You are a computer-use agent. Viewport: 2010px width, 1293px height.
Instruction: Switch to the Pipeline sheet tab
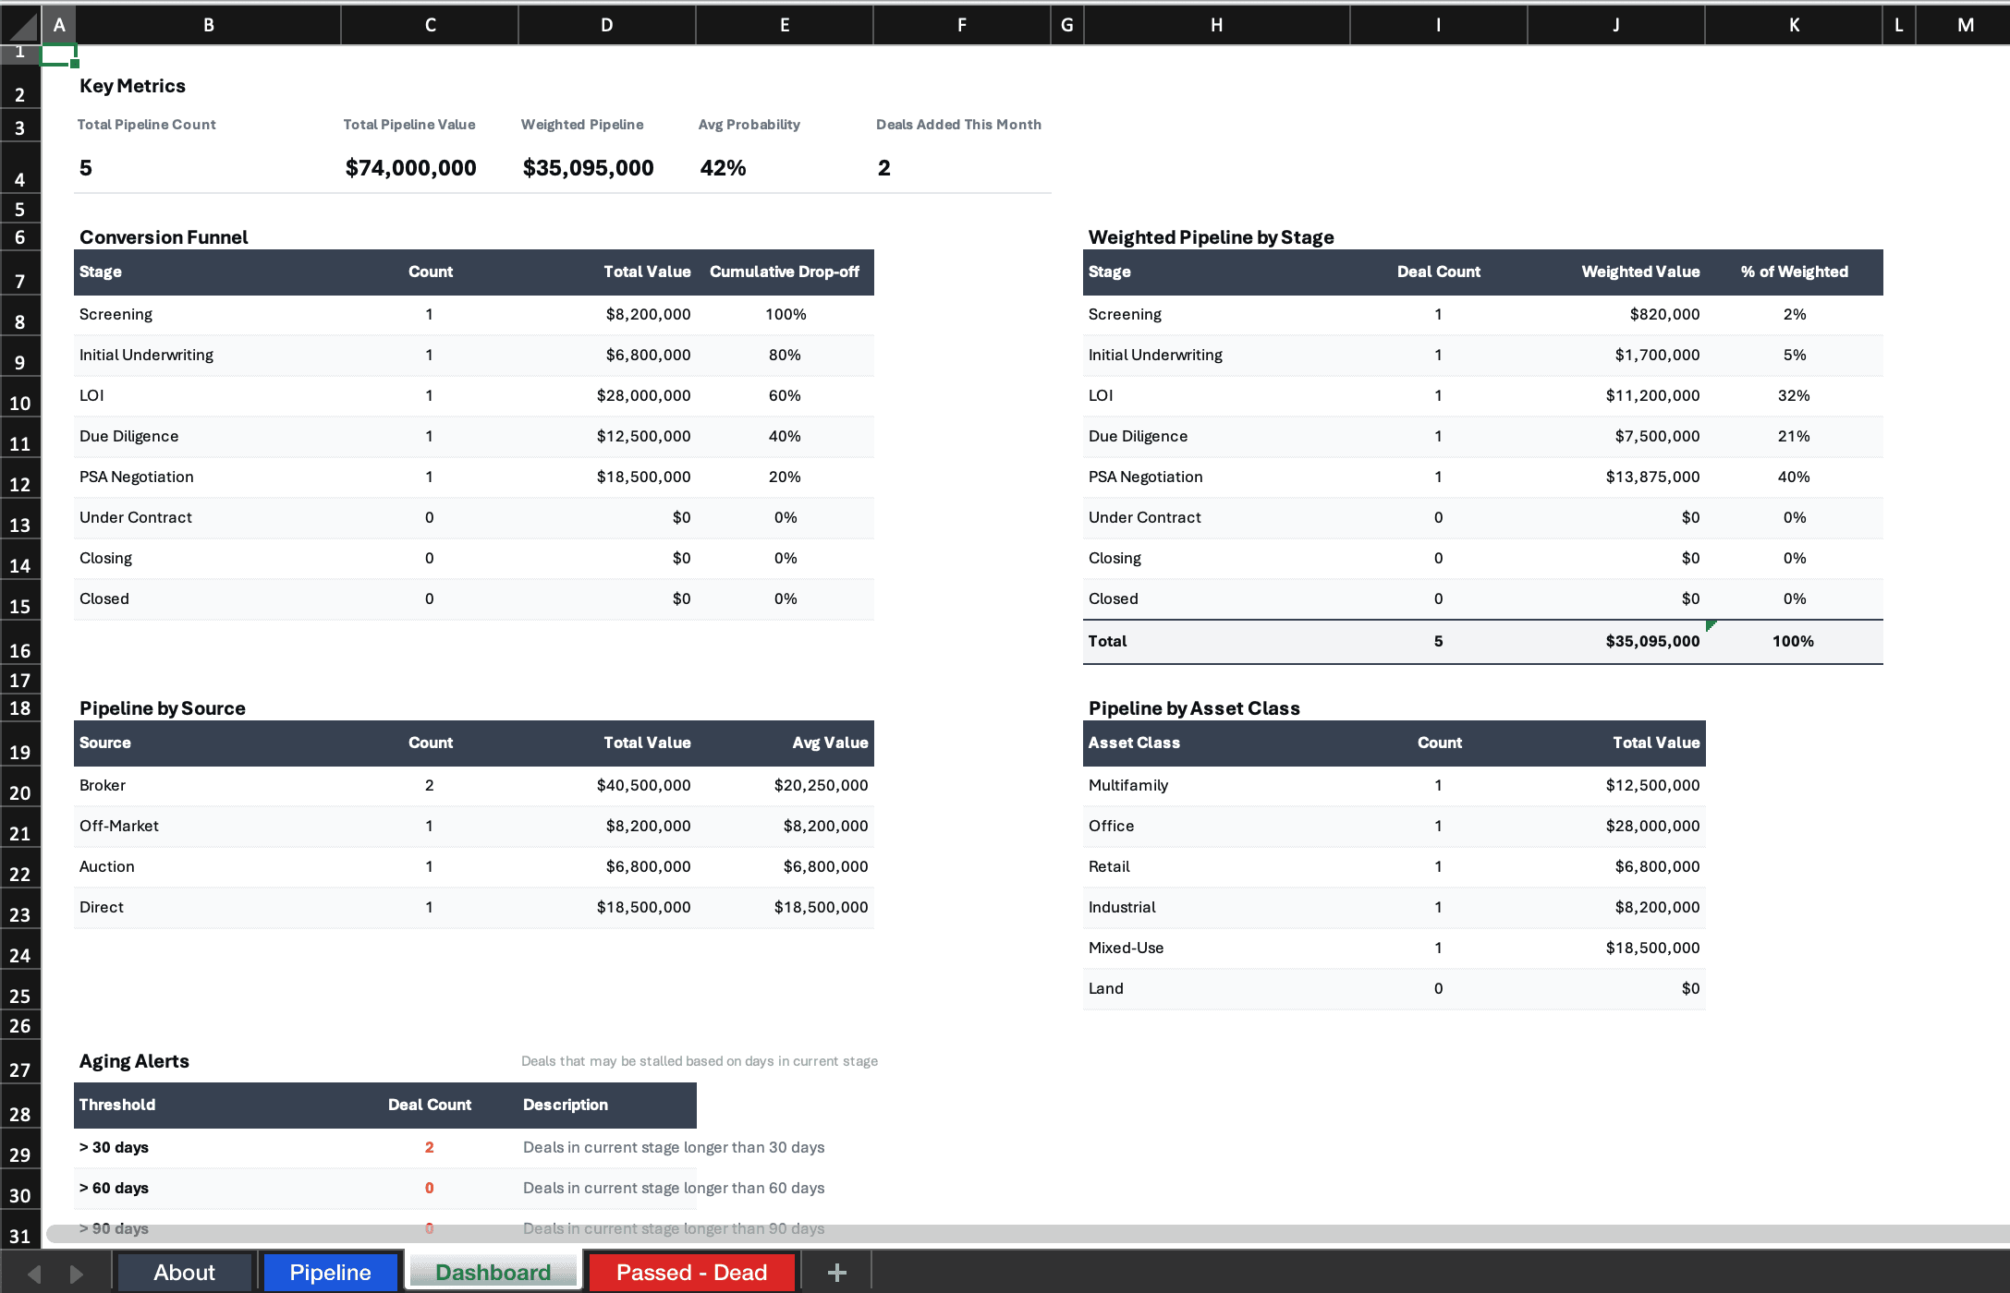pos(329,1272)
